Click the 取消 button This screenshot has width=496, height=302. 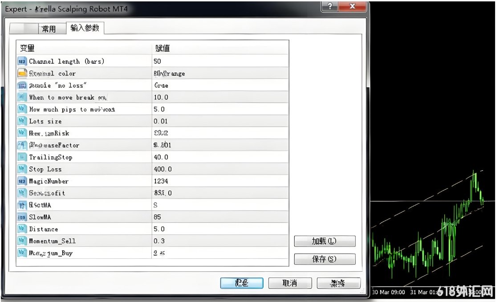coord(290,283)
